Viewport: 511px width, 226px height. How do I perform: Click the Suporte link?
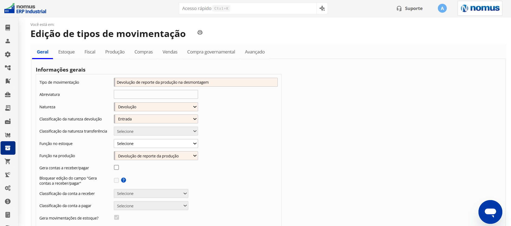click(x=409, y=8)
